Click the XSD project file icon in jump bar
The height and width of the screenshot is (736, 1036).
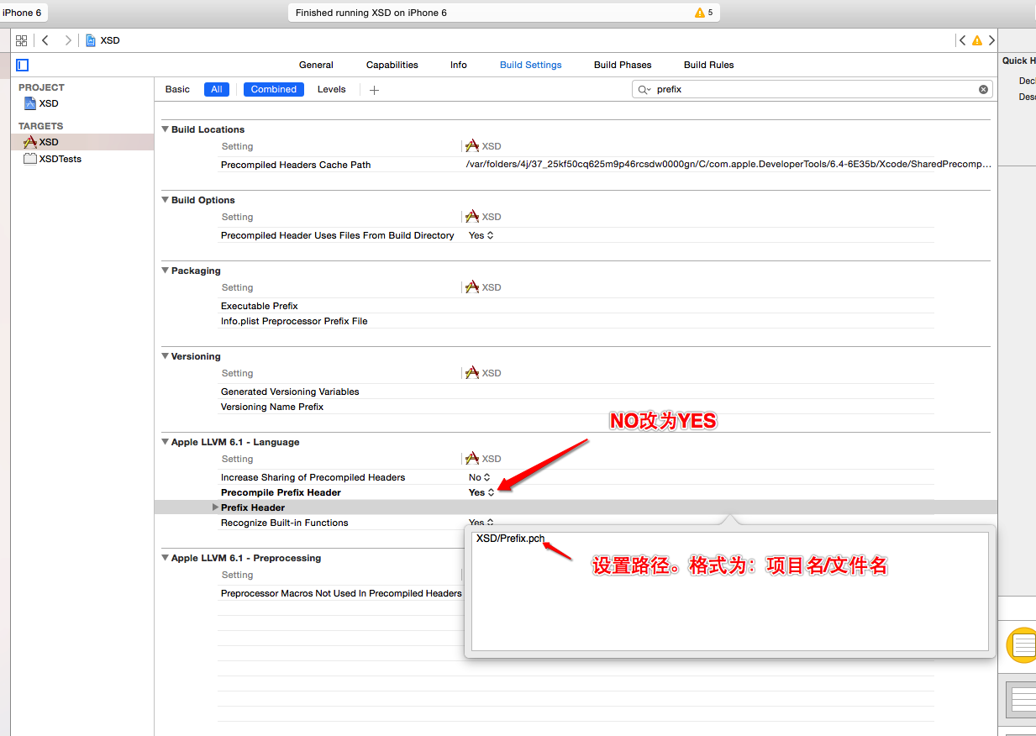pos(91,40)
